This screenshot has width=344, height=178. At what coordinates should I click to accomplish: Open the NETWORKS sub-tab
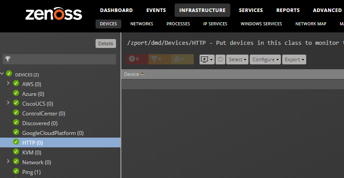pos(142,24)
